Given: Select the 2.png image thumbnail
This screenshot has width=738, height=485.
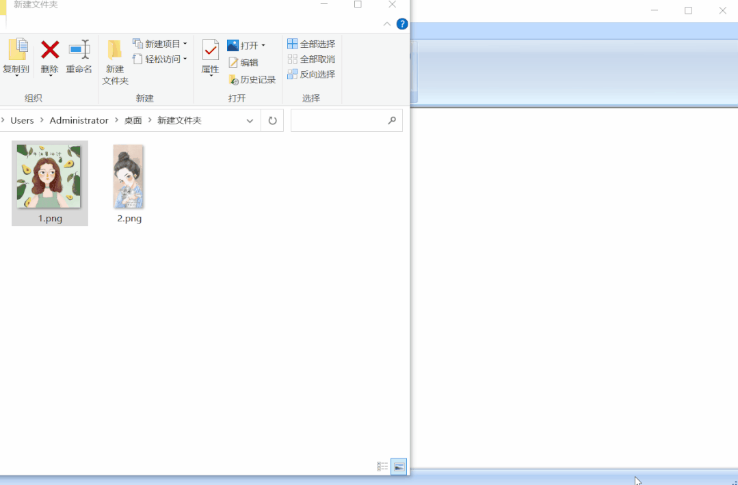Looking at the screenshot, I should pyautogui.click(x=129, y=177).
